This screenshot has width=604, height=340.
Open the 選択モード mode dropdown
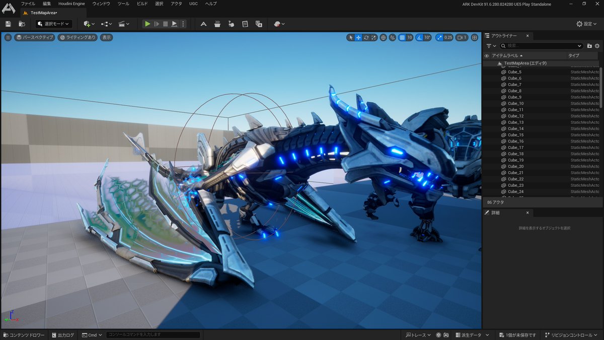pyautogui.click(x=54, y=24)
